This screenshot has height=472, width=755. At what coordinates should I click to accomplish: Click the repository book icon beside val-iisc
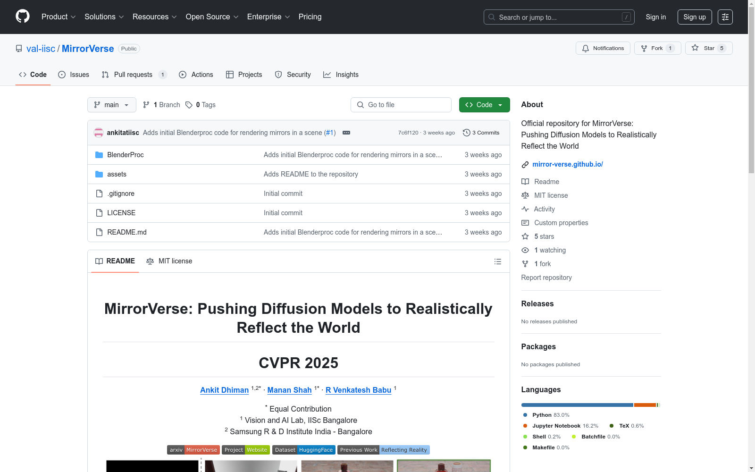pos(19,49)
